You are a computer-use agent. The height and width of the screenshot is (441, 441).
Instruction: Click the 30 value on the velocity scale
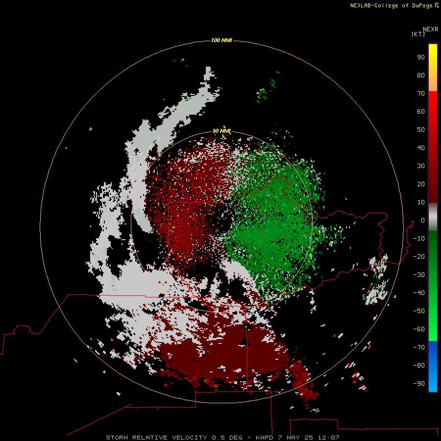pyautogui.click(x=421, y=166)
